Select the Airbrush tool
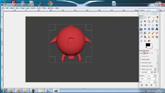Image resolution: width=165 pixels, height=93 pixels. point(141,37)
